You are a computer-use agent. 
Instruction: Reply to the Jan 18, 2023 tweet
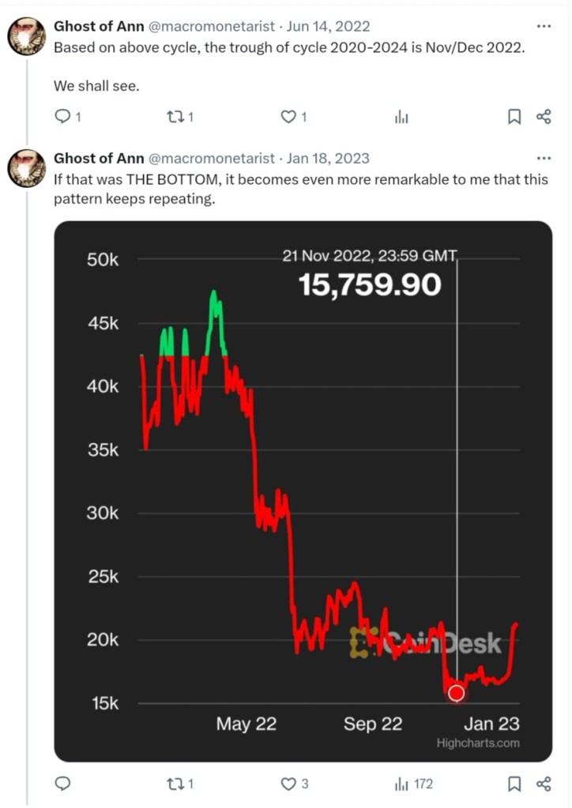[62, 784]
